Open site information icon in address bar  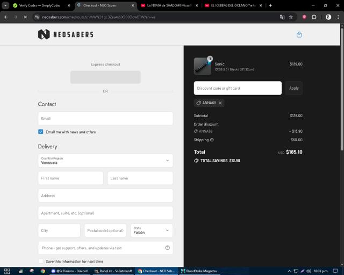pyautogui.click(x=37, y=17)
